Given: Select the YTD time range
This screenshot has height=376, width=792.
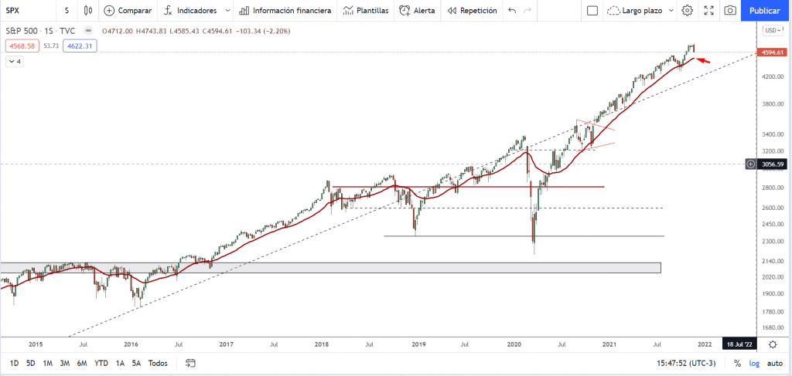Looking at the screenshot, I should (101, 363).
